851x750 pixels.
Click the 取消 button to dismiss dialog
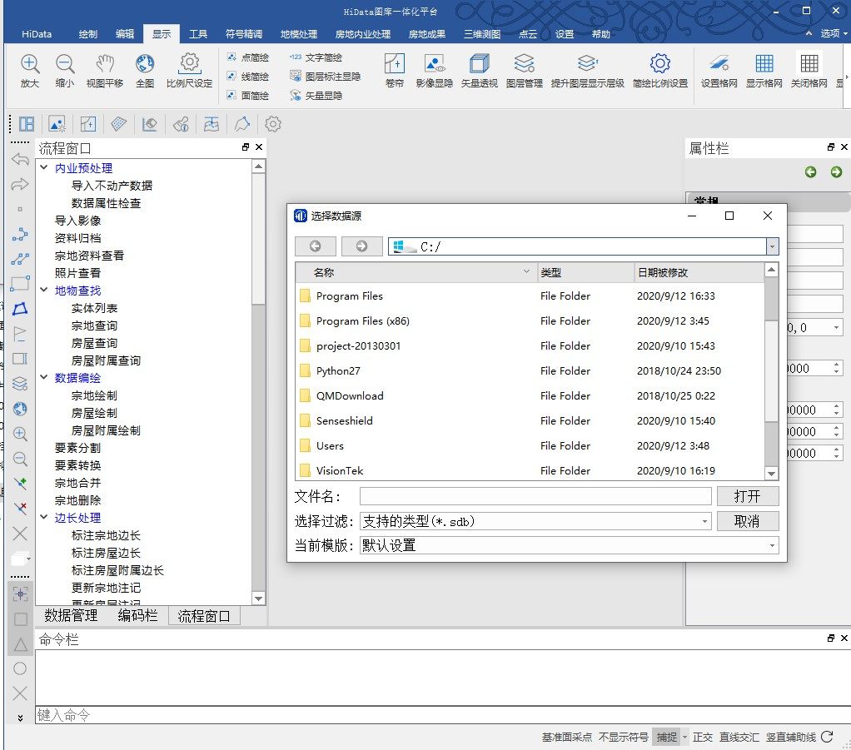(747, 523)
